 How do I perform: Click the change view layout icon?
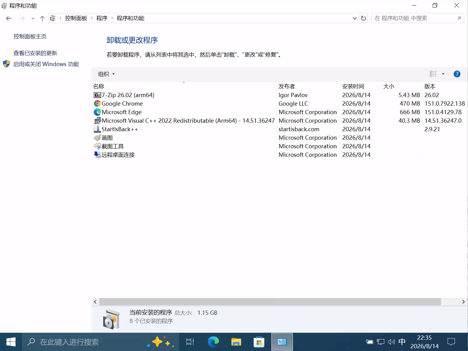(433, 74)
